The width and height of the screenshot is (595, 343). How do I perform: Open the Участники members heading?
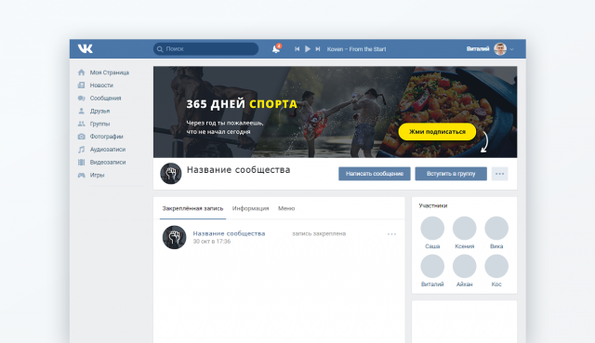coord(433,205)
